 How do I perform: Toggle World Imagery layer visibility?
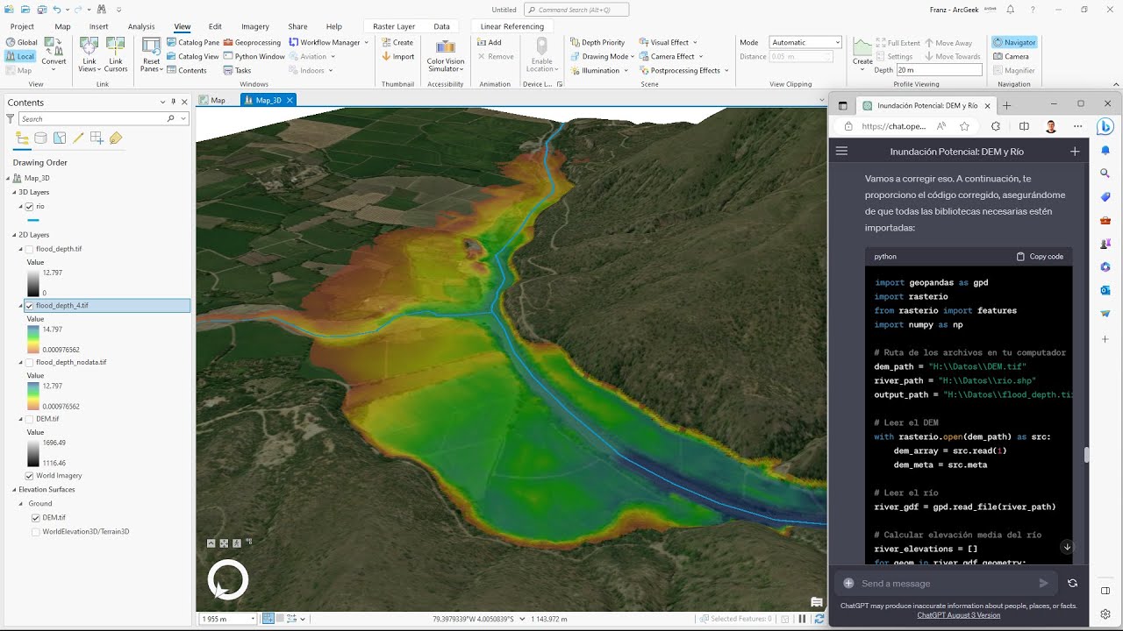[x=30, y=476]
